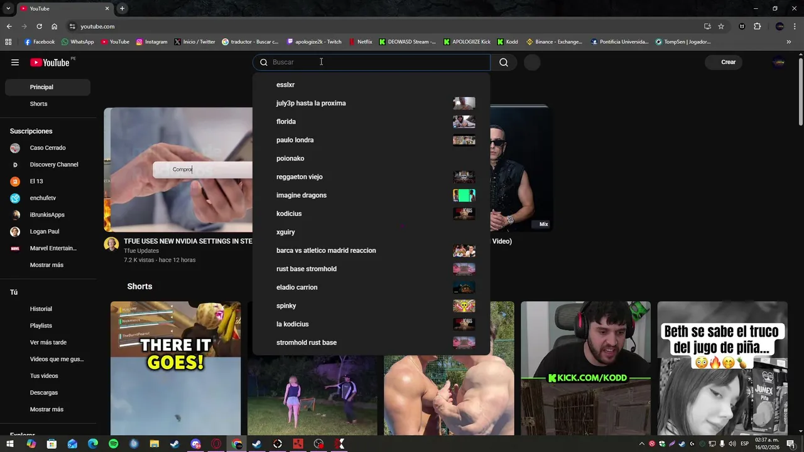The width and height of the screenshot is (804, 452).
Task: Select the 'reggaeton viejo' search suggestion
Action: pos(371,177)
